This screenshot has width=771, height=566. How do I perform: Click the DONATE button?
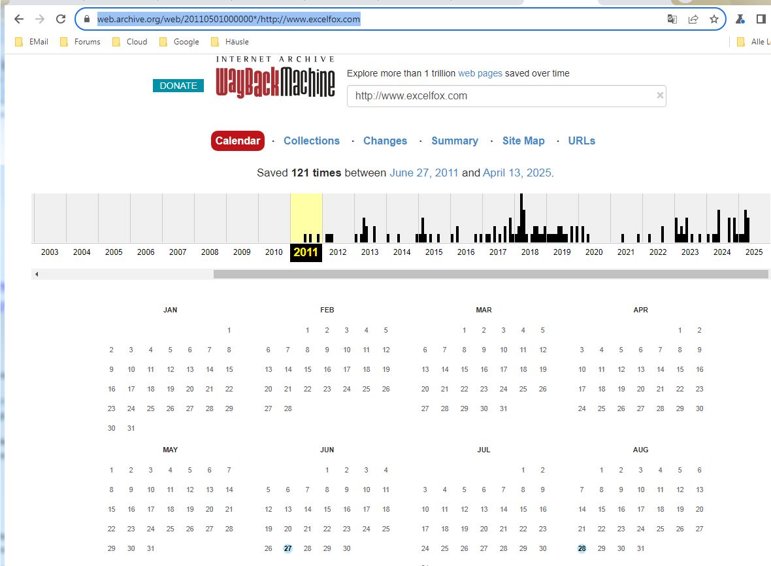178,86
